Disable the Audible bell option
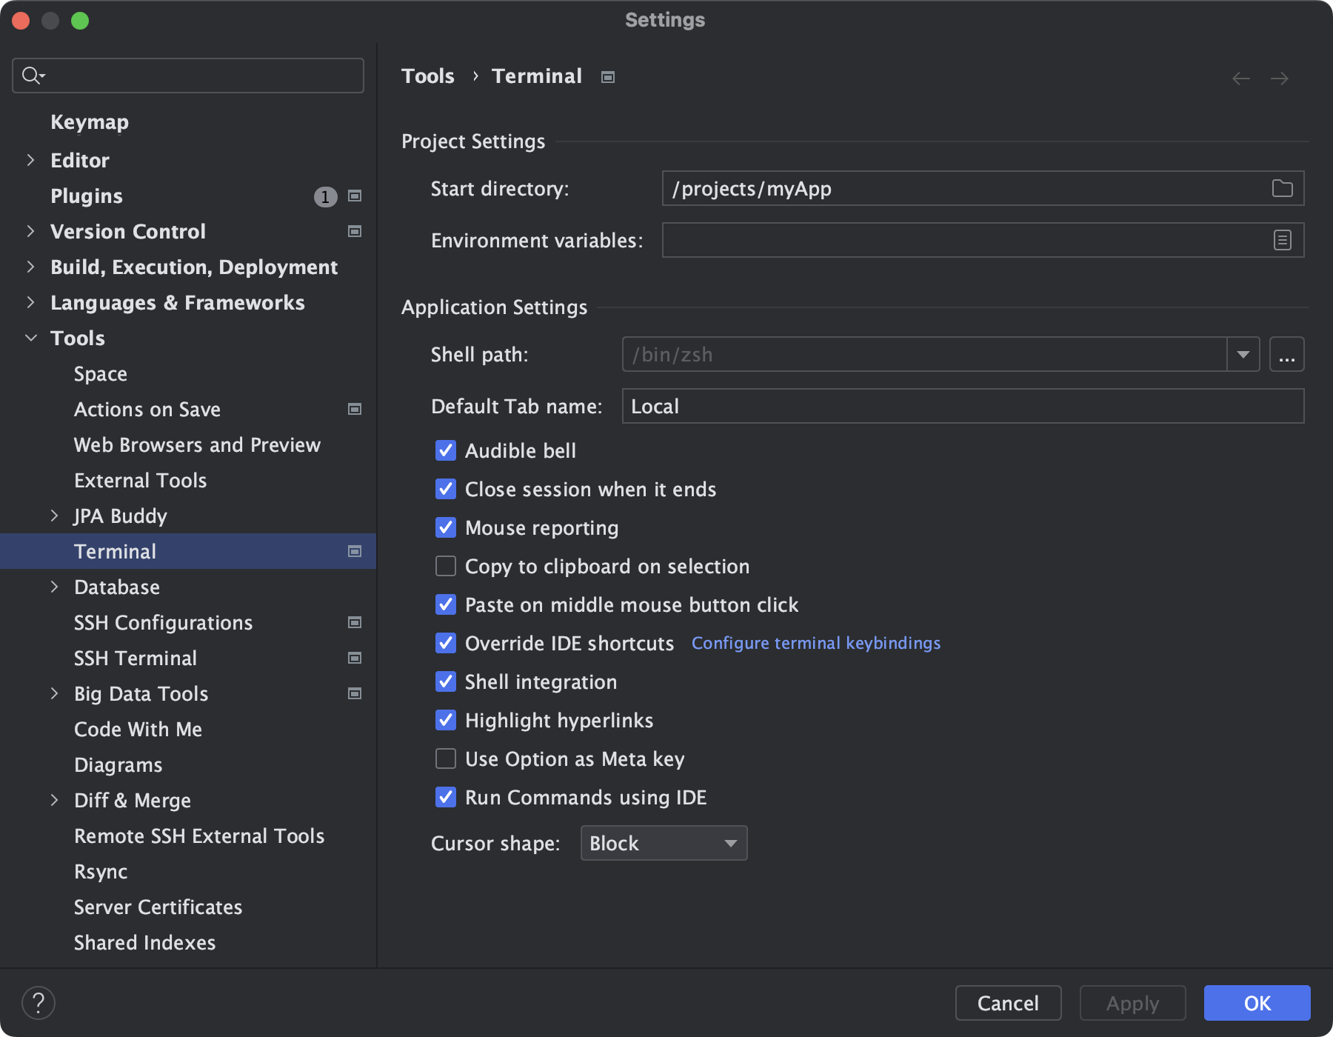Screen dimensions: 1333x1037 [445, 450]
